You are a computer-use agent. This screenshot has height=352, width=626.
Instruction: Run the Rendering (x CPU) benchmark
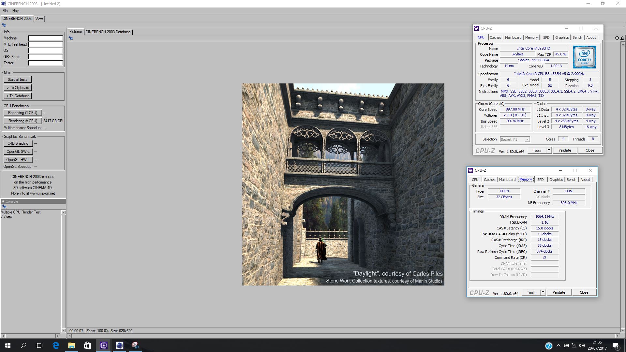tap(23, 121)
